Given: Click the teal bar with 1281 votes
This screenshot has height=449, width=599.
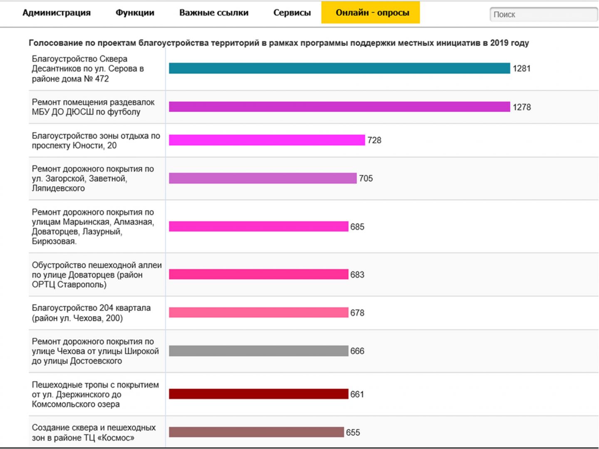Looking at the screenshot, I should (339, 68).
